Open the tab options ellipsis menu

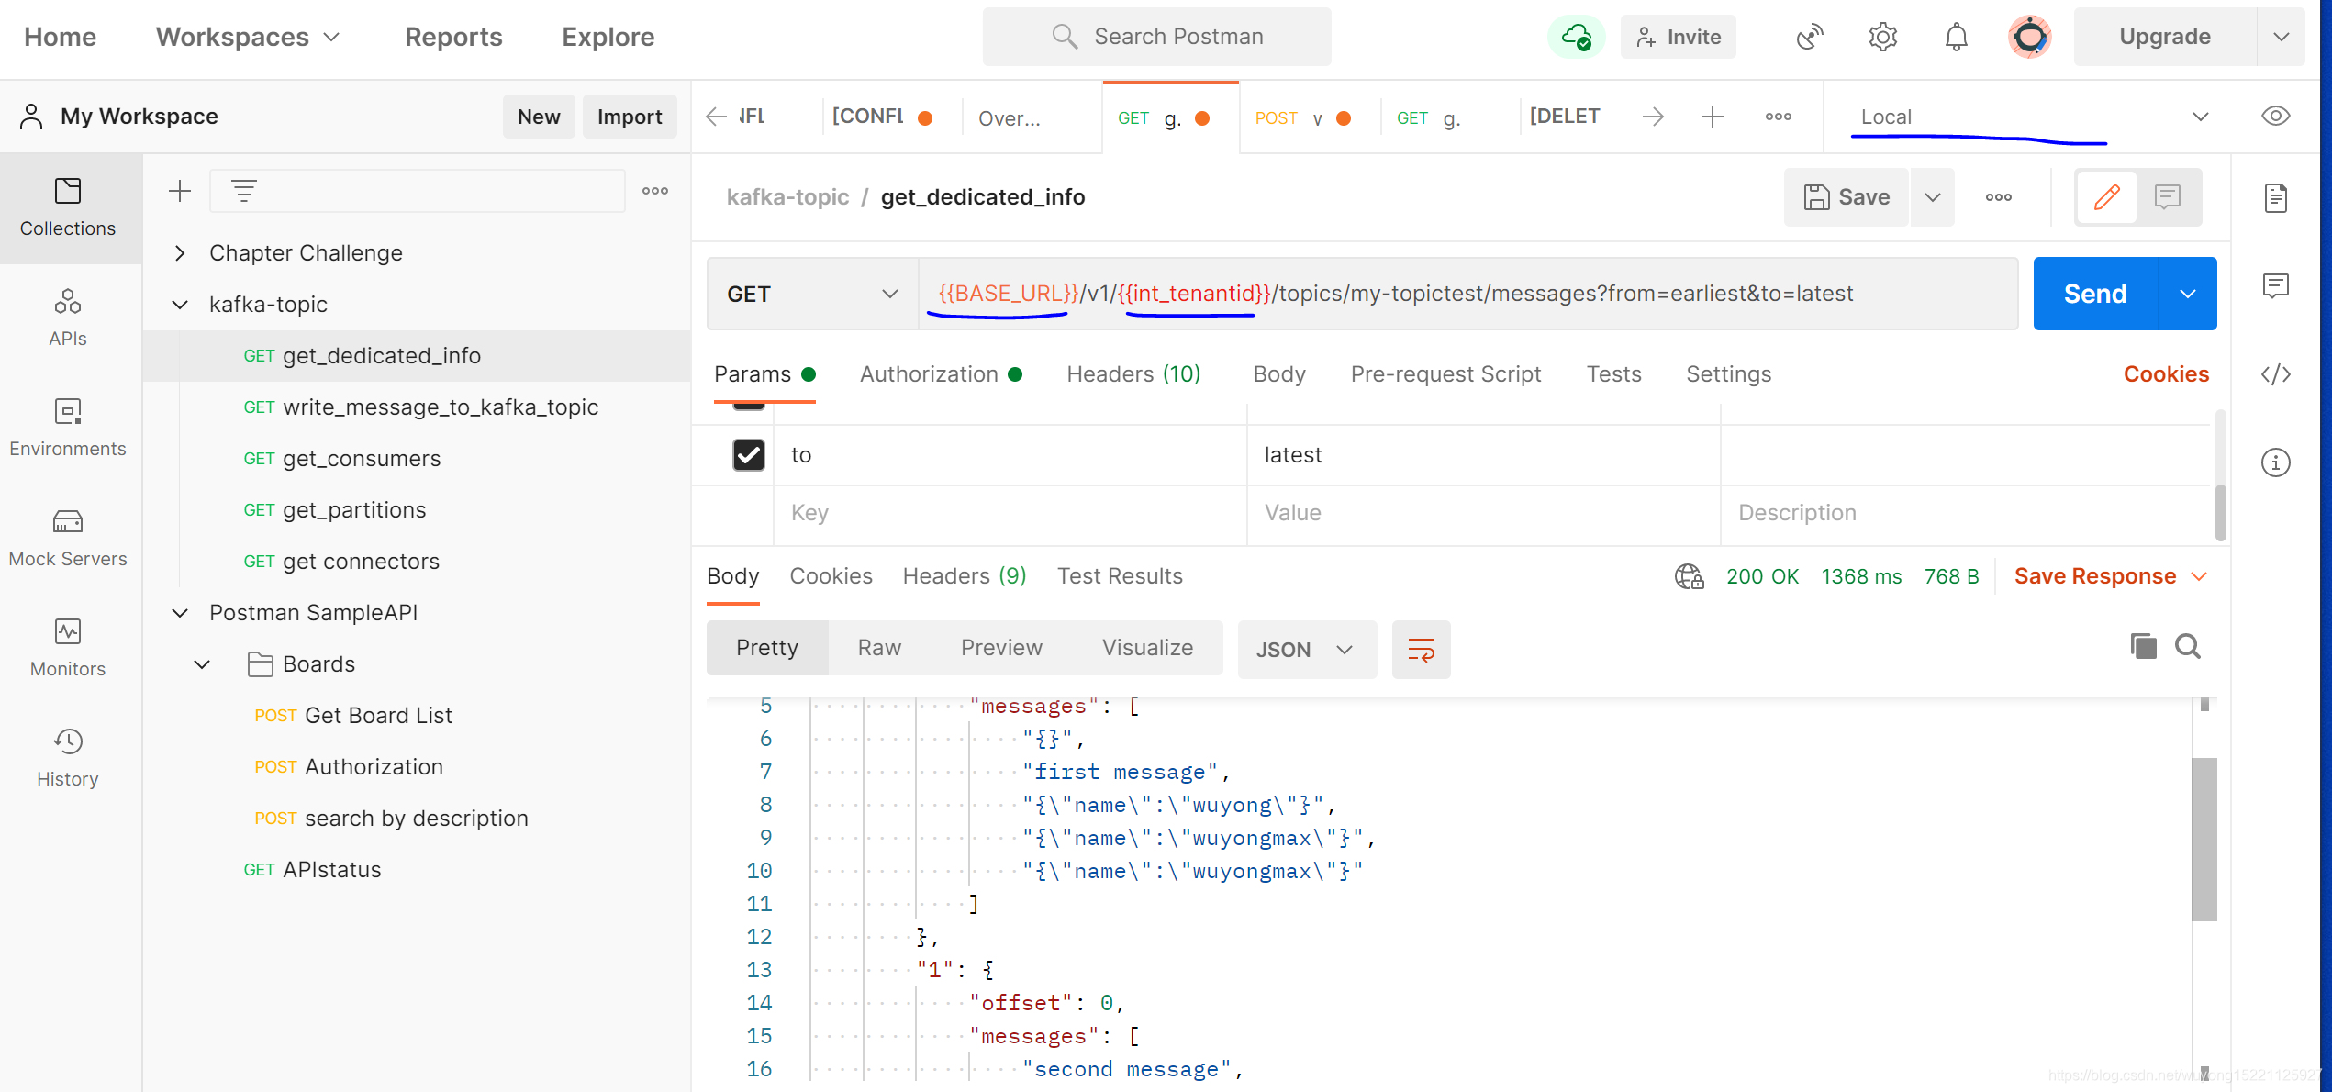(1778, 117)
